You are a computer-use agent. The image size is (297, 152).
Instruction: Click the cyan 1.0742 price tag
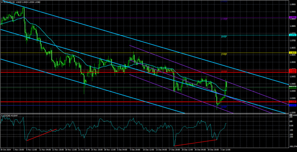pyautogui.click(x=292, y=34)
